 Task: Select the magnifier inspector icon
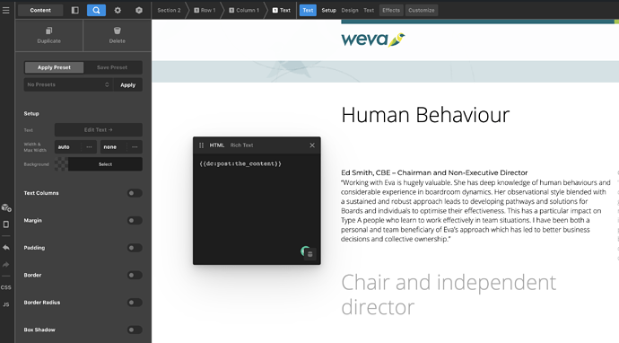point(96,10)
